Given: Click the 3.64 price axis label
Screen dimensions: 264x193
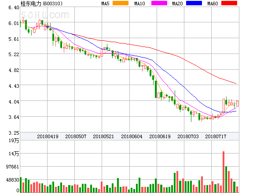Looking at the screenshot, I should coord(14,117).
